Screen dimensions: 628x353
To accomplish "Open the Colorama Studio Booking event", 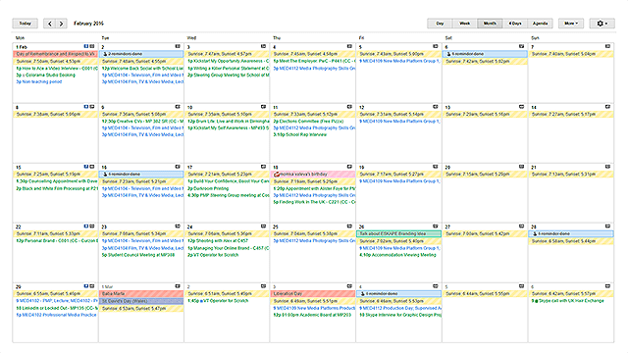I will pyautogui.click(x=46, y=75).
